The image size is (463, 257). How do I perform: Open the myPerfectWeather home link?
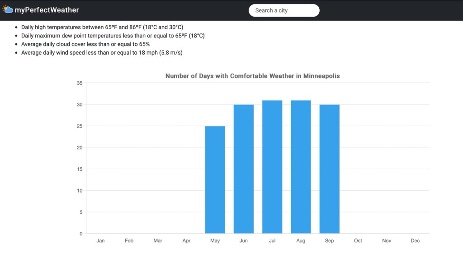(47, 10)
